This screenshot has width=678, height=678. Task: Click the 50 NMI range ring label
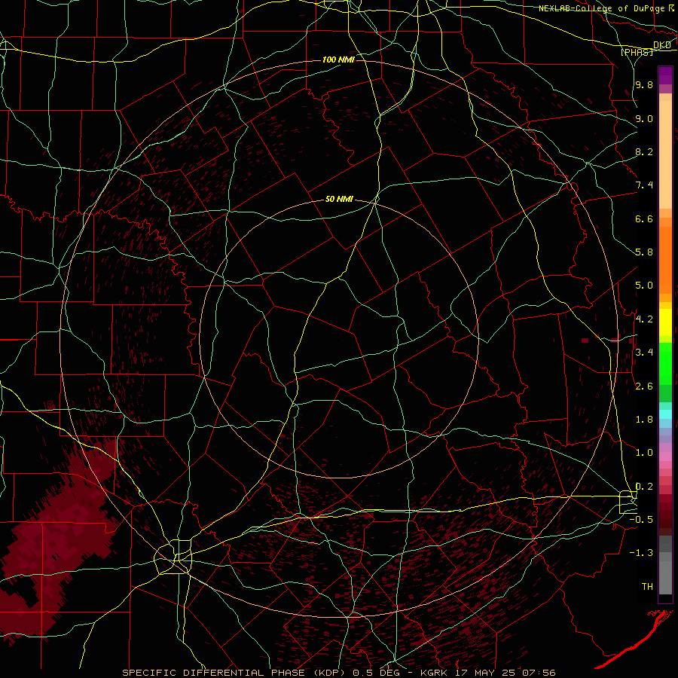tap(339, 199)
